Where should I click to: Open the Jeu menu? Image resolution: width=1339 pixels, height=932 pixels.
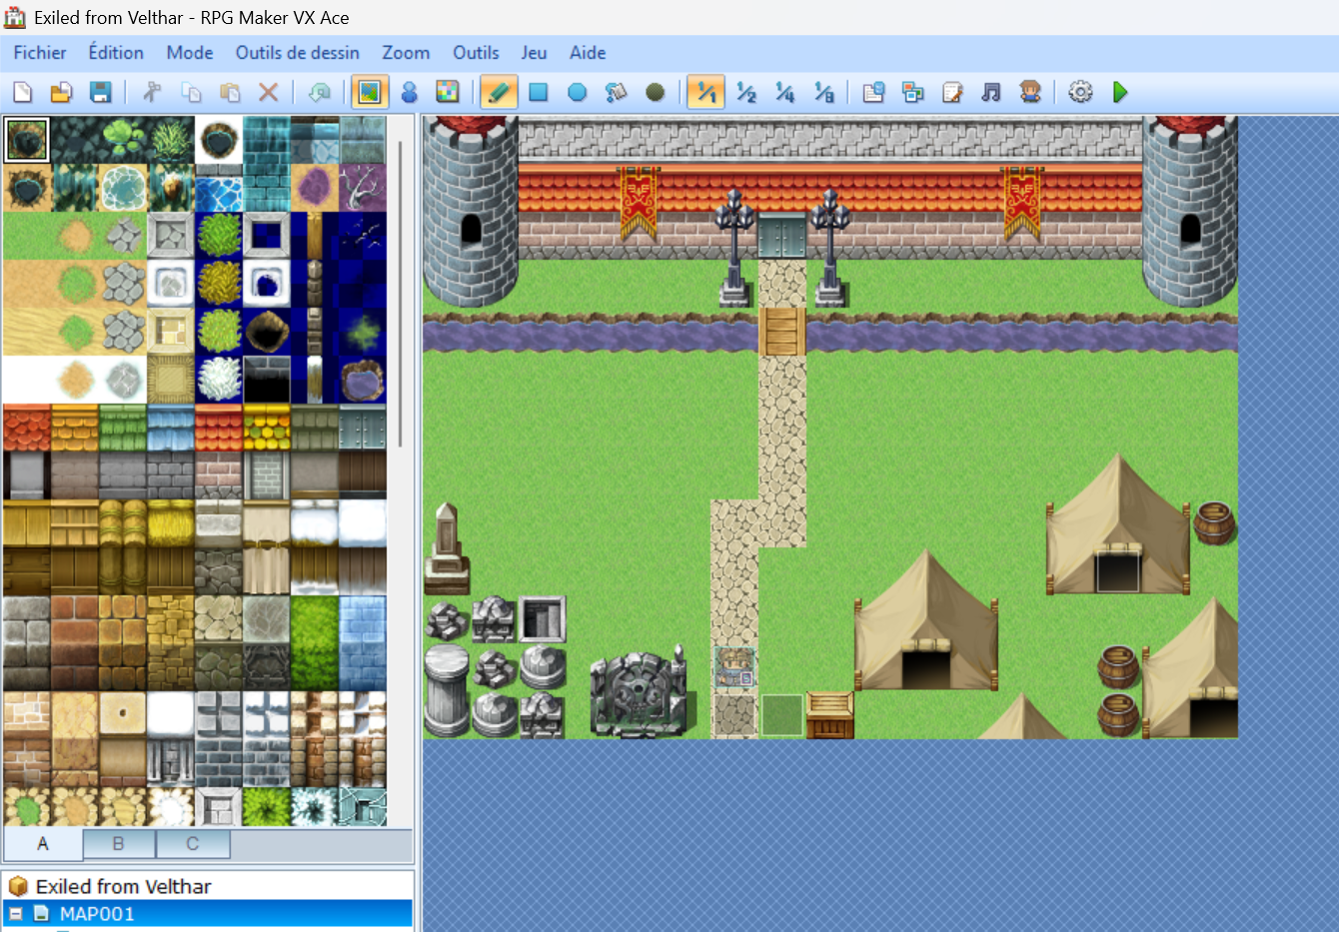(x=534, y=53)
